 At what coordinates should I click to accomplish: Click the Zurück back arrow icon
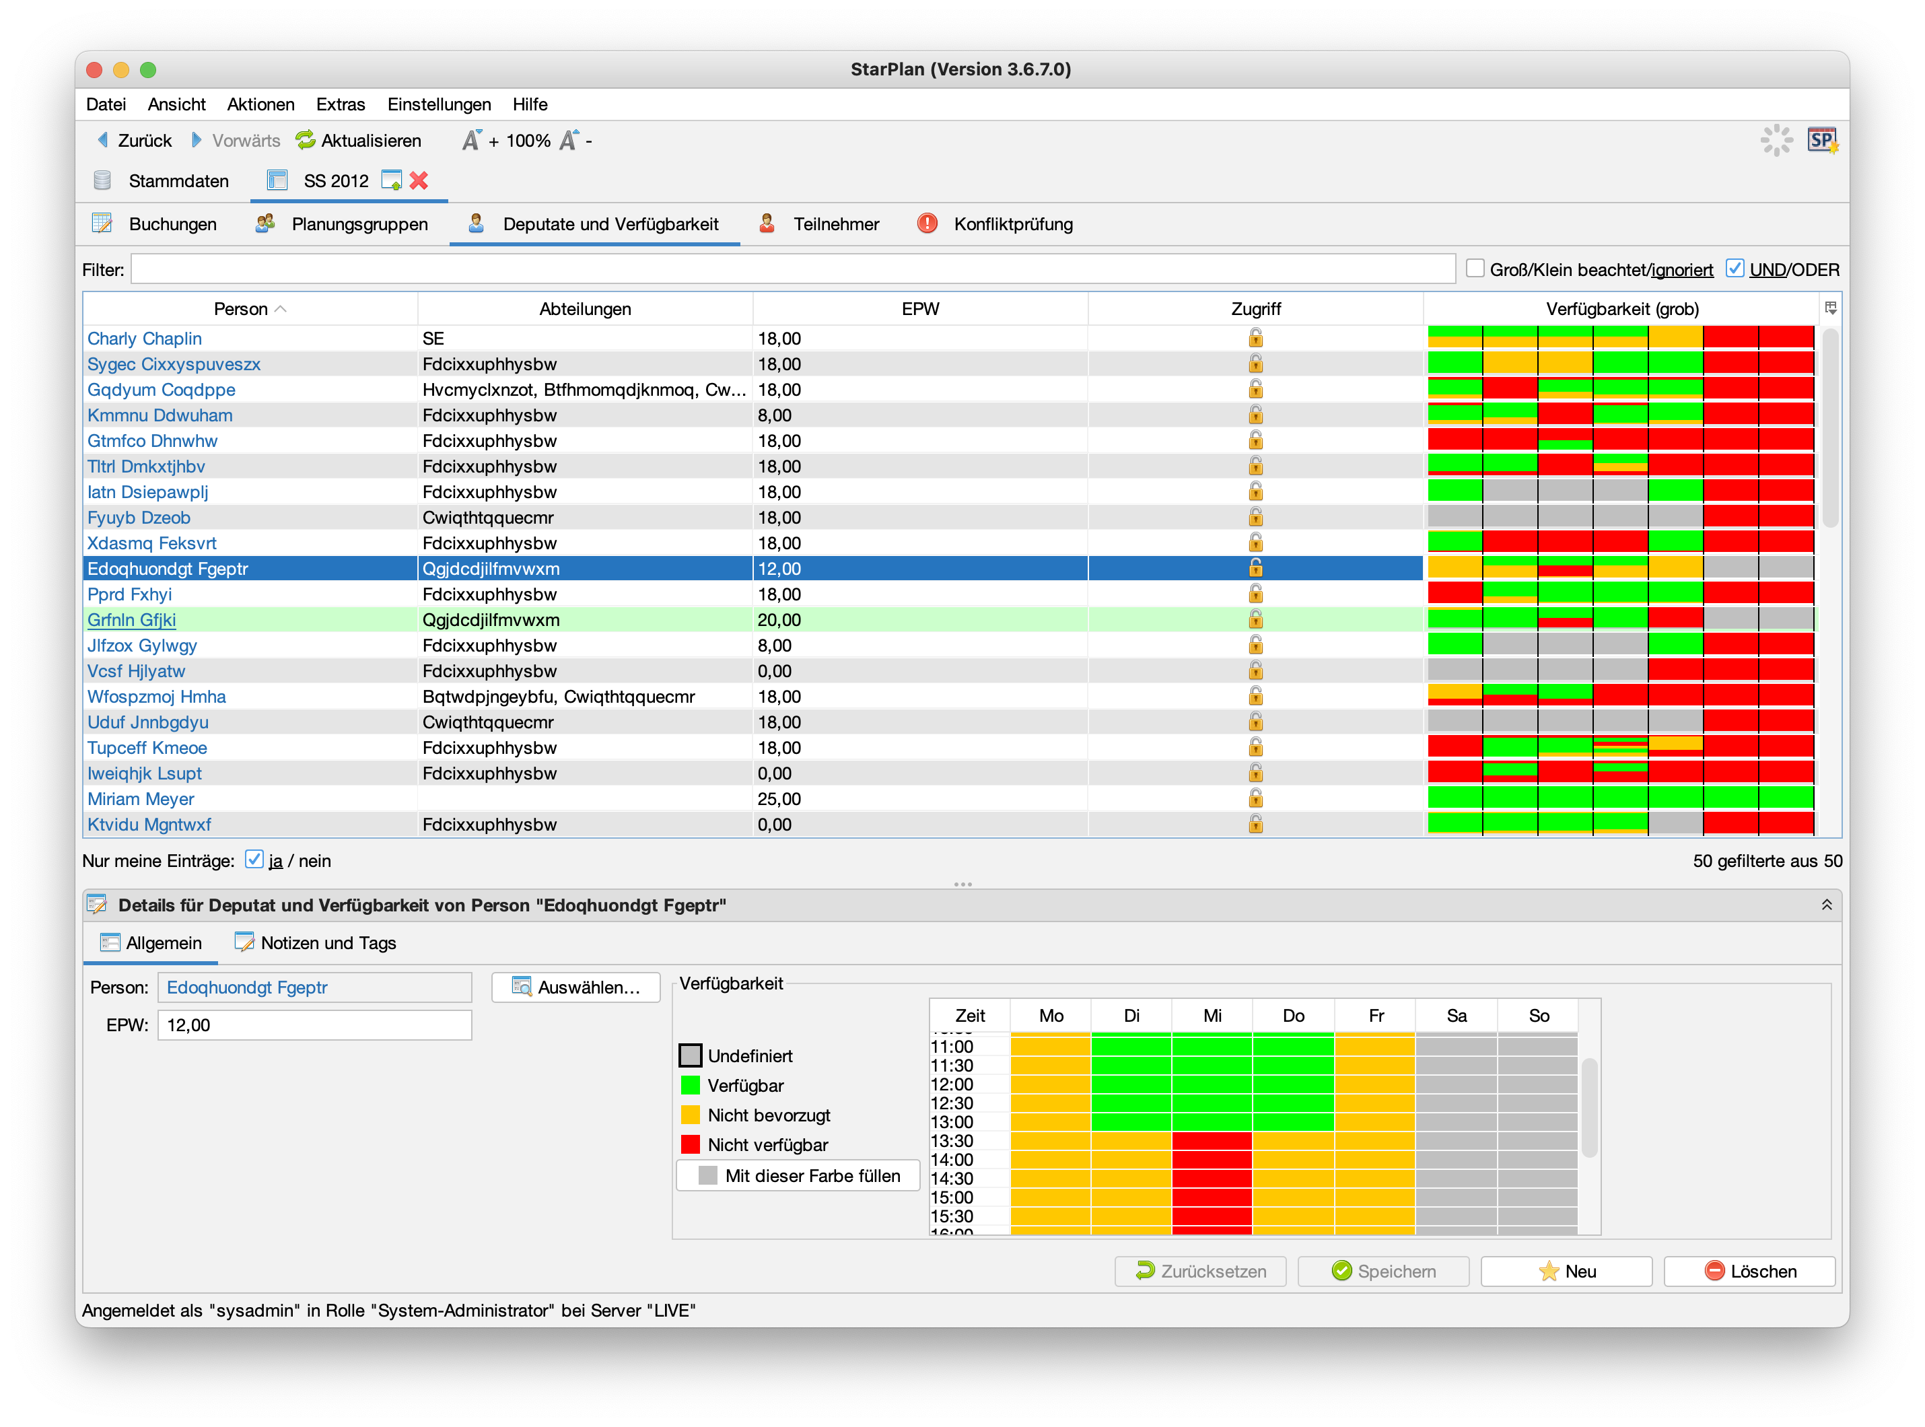(103, 140)
